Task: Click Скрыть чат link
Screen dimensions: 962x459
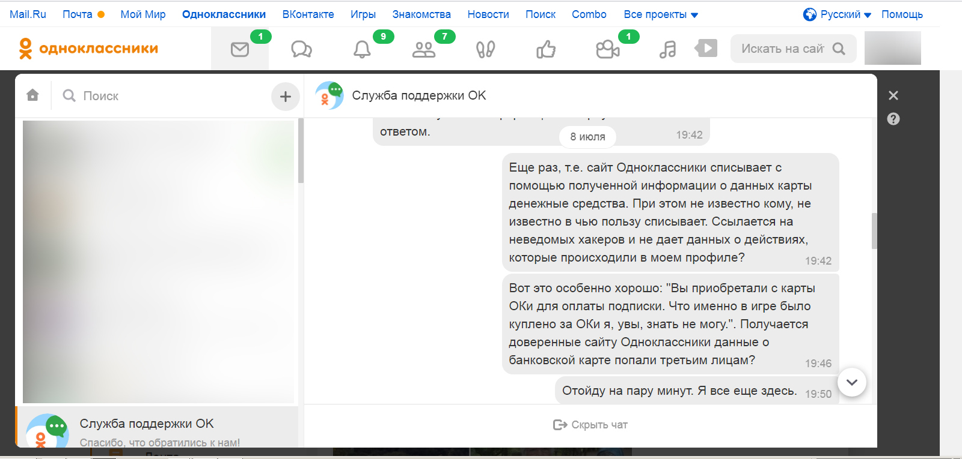Action: [590, 425]
